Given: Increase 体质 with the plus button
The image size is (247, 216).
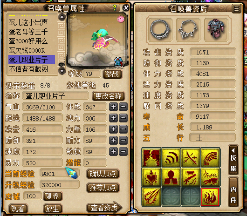Looking at the screenshot, I should click(x=113, y=107).
